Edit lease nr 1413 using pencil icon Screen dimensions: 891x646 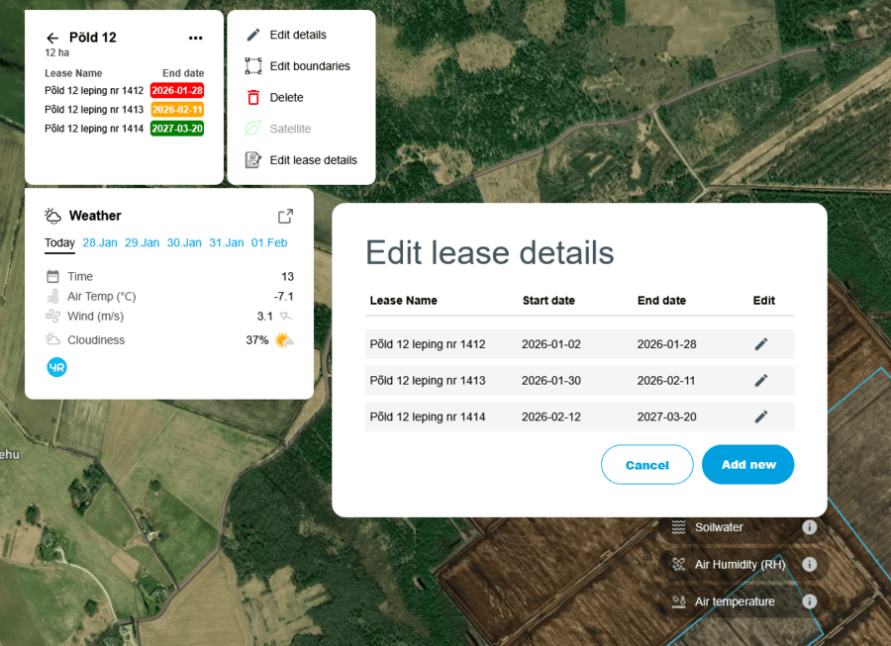click(760, 381)
